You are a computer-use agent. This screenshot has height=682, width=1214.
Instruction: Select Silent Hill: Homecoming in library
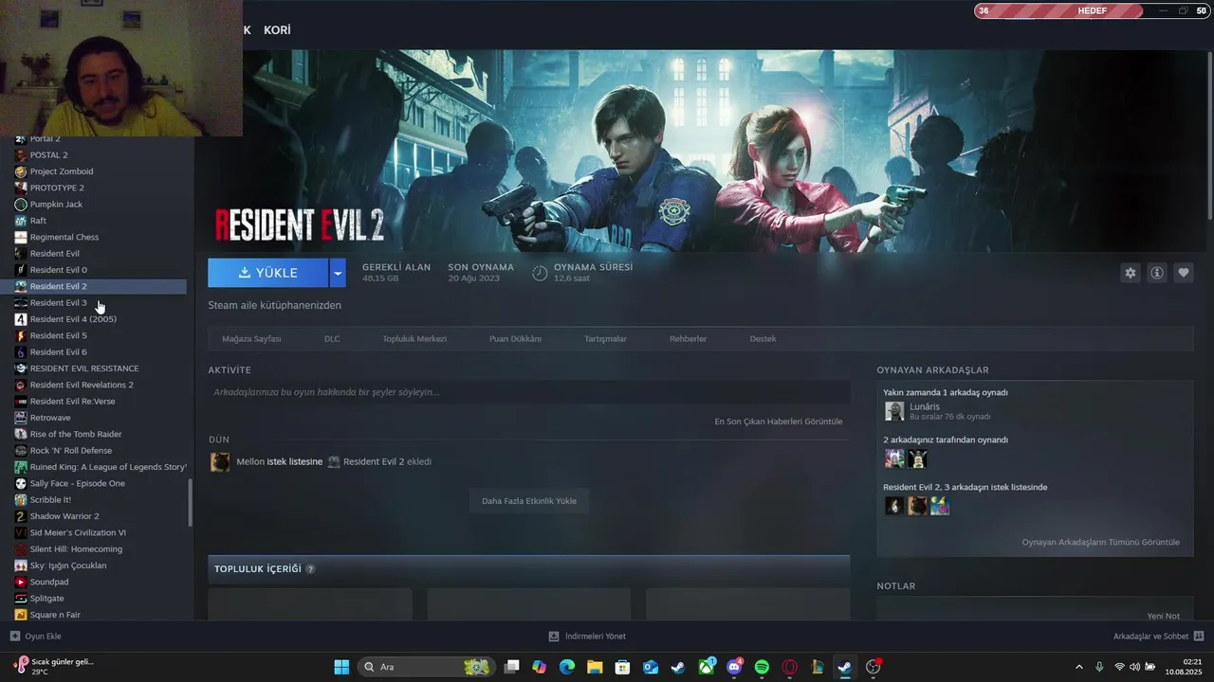(76, 549)
